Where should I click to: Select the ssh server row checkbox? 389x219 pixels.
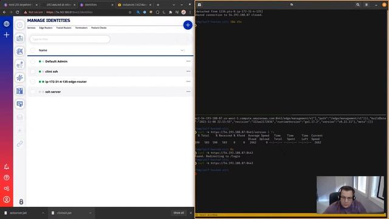(x=33, y=92)
